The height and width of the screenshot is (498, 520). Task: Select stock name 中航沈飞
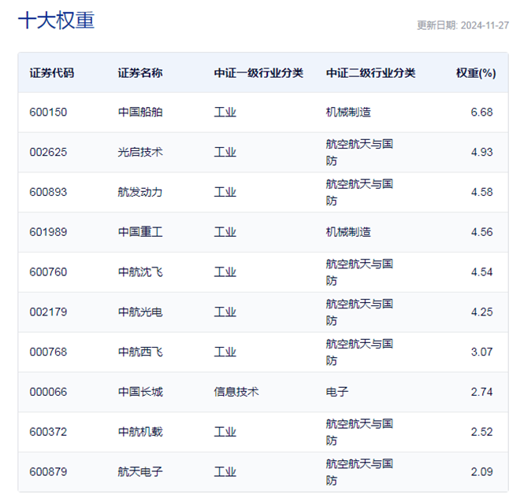(140, 272)
